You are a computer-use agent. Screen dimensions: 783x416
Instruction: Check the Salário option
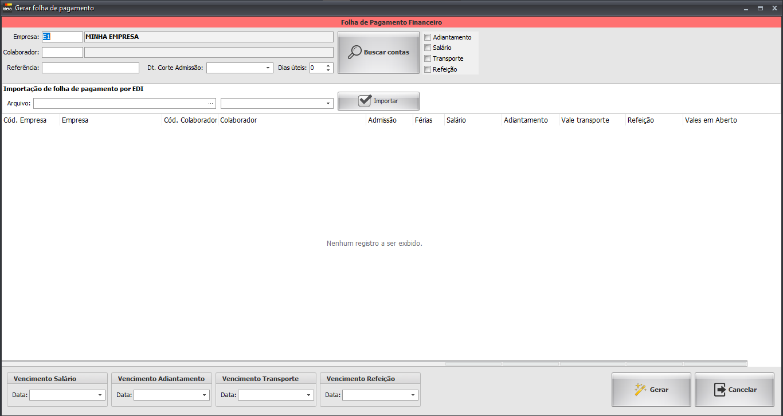point(428,48)
